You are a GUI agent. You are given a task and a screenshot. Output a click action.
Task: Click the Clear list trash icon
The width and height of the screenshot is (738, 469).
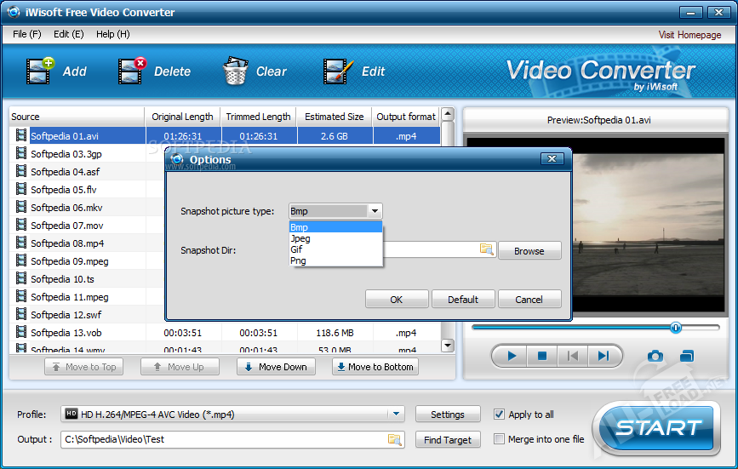[x=235, y=71]
